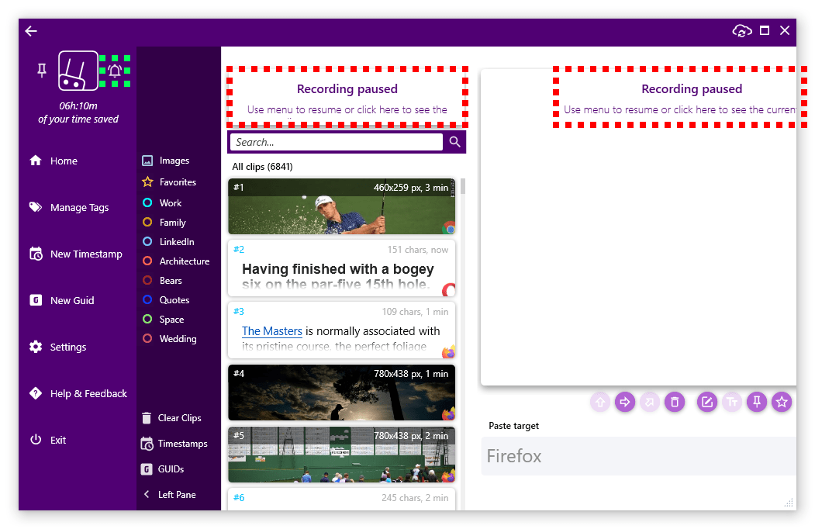
Task: Delete the clip with trash button
Action: point(675,402)
